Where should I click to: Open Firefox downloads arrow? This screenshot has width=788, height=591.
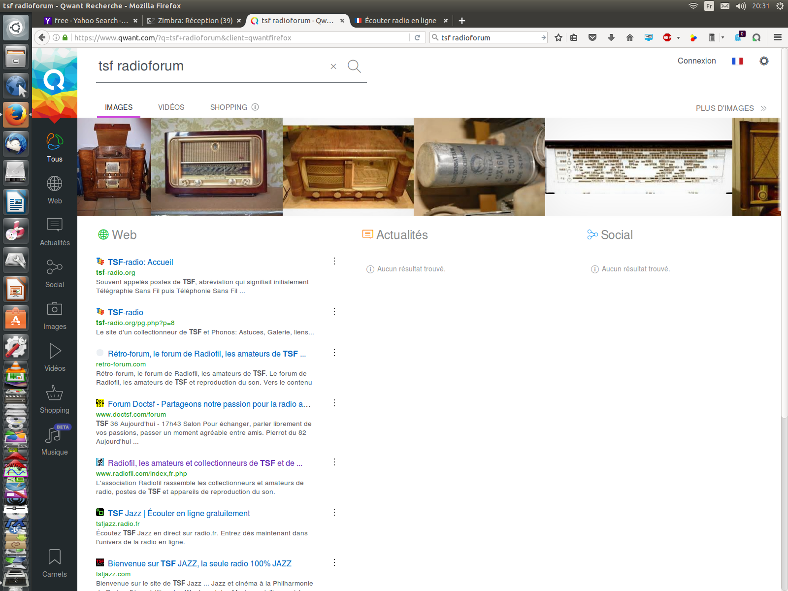611,37
